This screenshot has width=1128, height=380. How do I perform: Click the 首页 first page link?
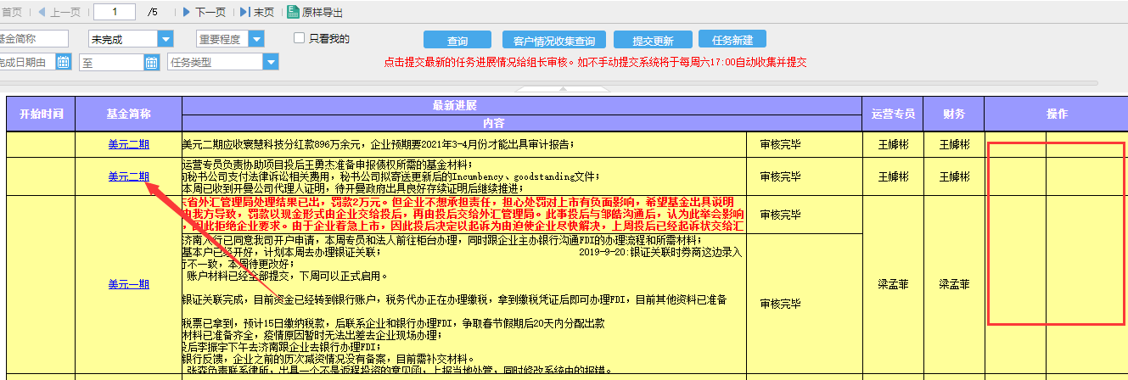(x=12, y=12)
